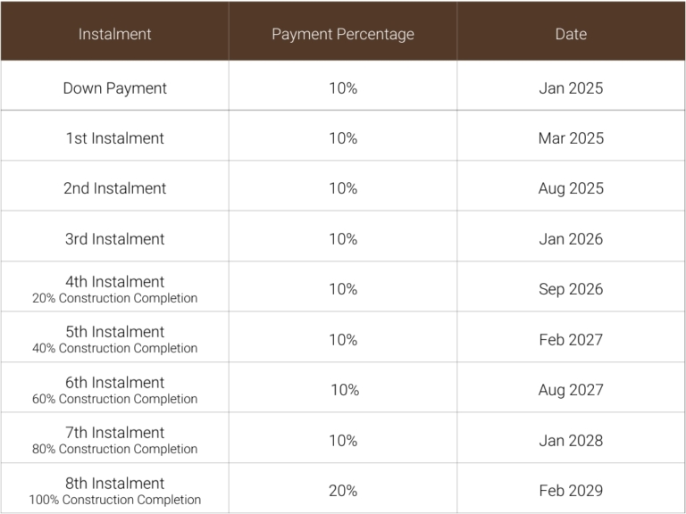Select the Jan 2025 date cell
The width and height of the screenshot is (686, 514).
coord(571,88)
